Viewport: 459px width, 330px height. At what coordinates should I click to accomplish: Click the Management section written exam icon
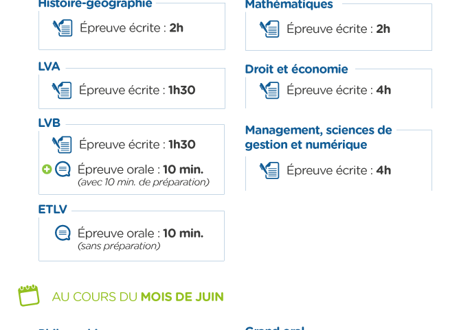point(269,170)
